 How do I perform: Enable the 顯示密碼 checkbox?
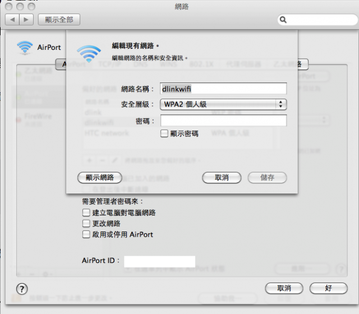click(x=164, y=133)
